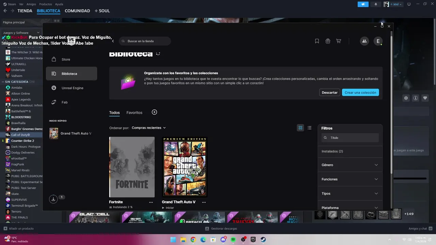Open Amigos y chat in Steam

420,229
